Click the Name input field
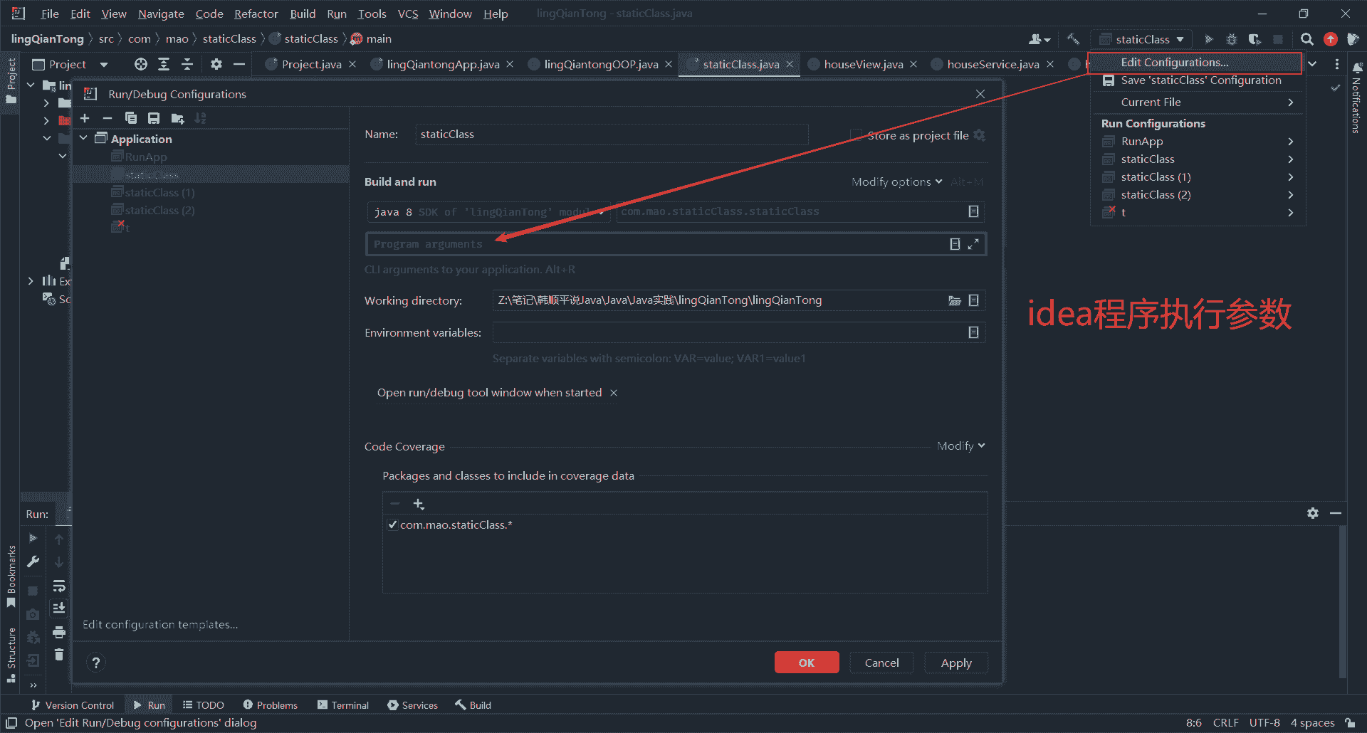This screenshot has width=1367, height=733. click(611, 135)
